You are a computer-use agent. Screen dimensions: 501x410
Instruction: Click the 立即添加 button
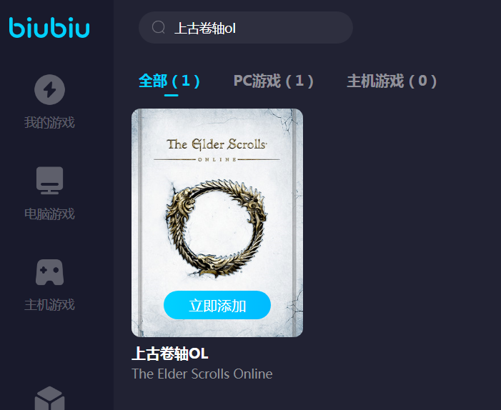(217, 305)
